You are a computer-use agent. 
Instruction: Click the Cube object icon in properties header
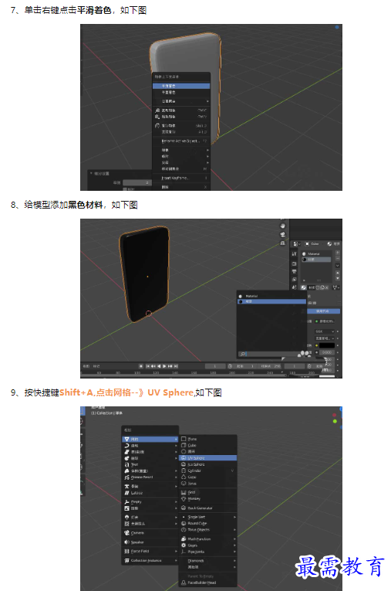[307, 244]
